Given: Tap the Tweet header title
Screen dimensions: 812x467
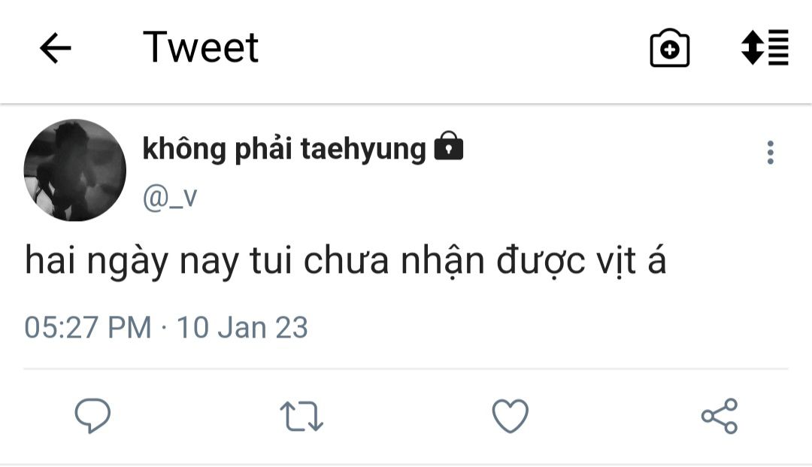Looking at the screenshot, I should pyautogui.click(x=201, y=47).
